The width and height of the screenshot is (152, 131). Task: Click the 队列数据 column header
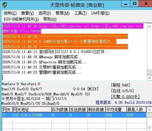61,109
